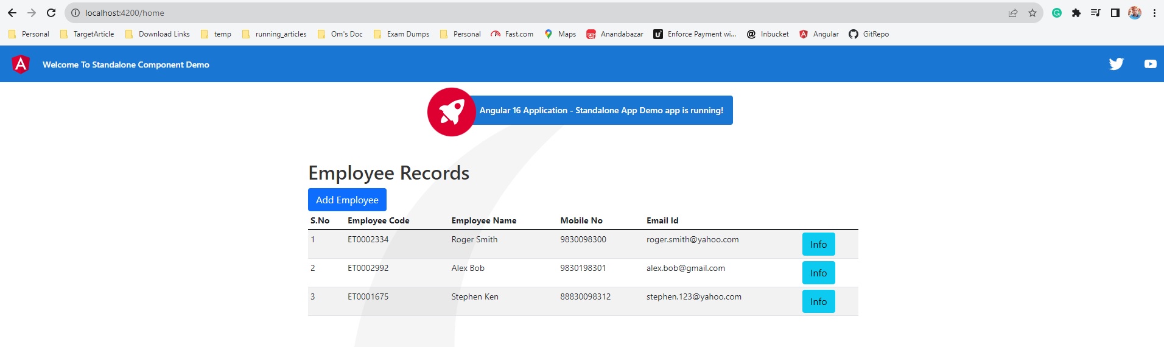This screenshot has width=1164, height=347.
Task: Click the Angular 16 Application running banner
Action: tap(601, 110)
